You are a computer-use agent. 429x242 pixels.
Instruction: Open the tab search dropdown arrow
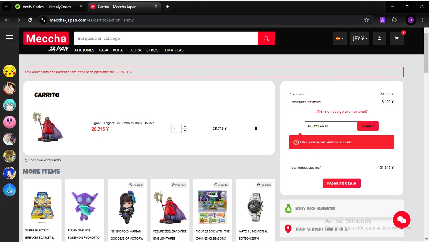click(6, 7)
